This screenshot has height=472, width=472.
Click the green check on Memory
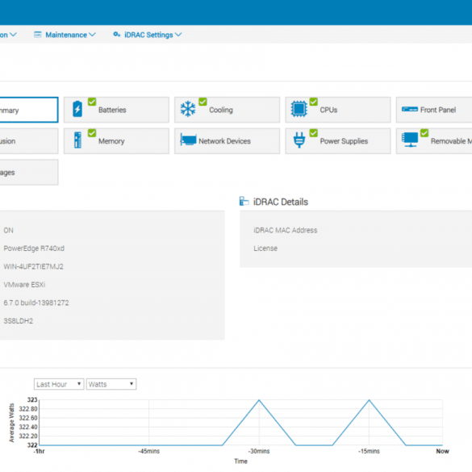92,133
